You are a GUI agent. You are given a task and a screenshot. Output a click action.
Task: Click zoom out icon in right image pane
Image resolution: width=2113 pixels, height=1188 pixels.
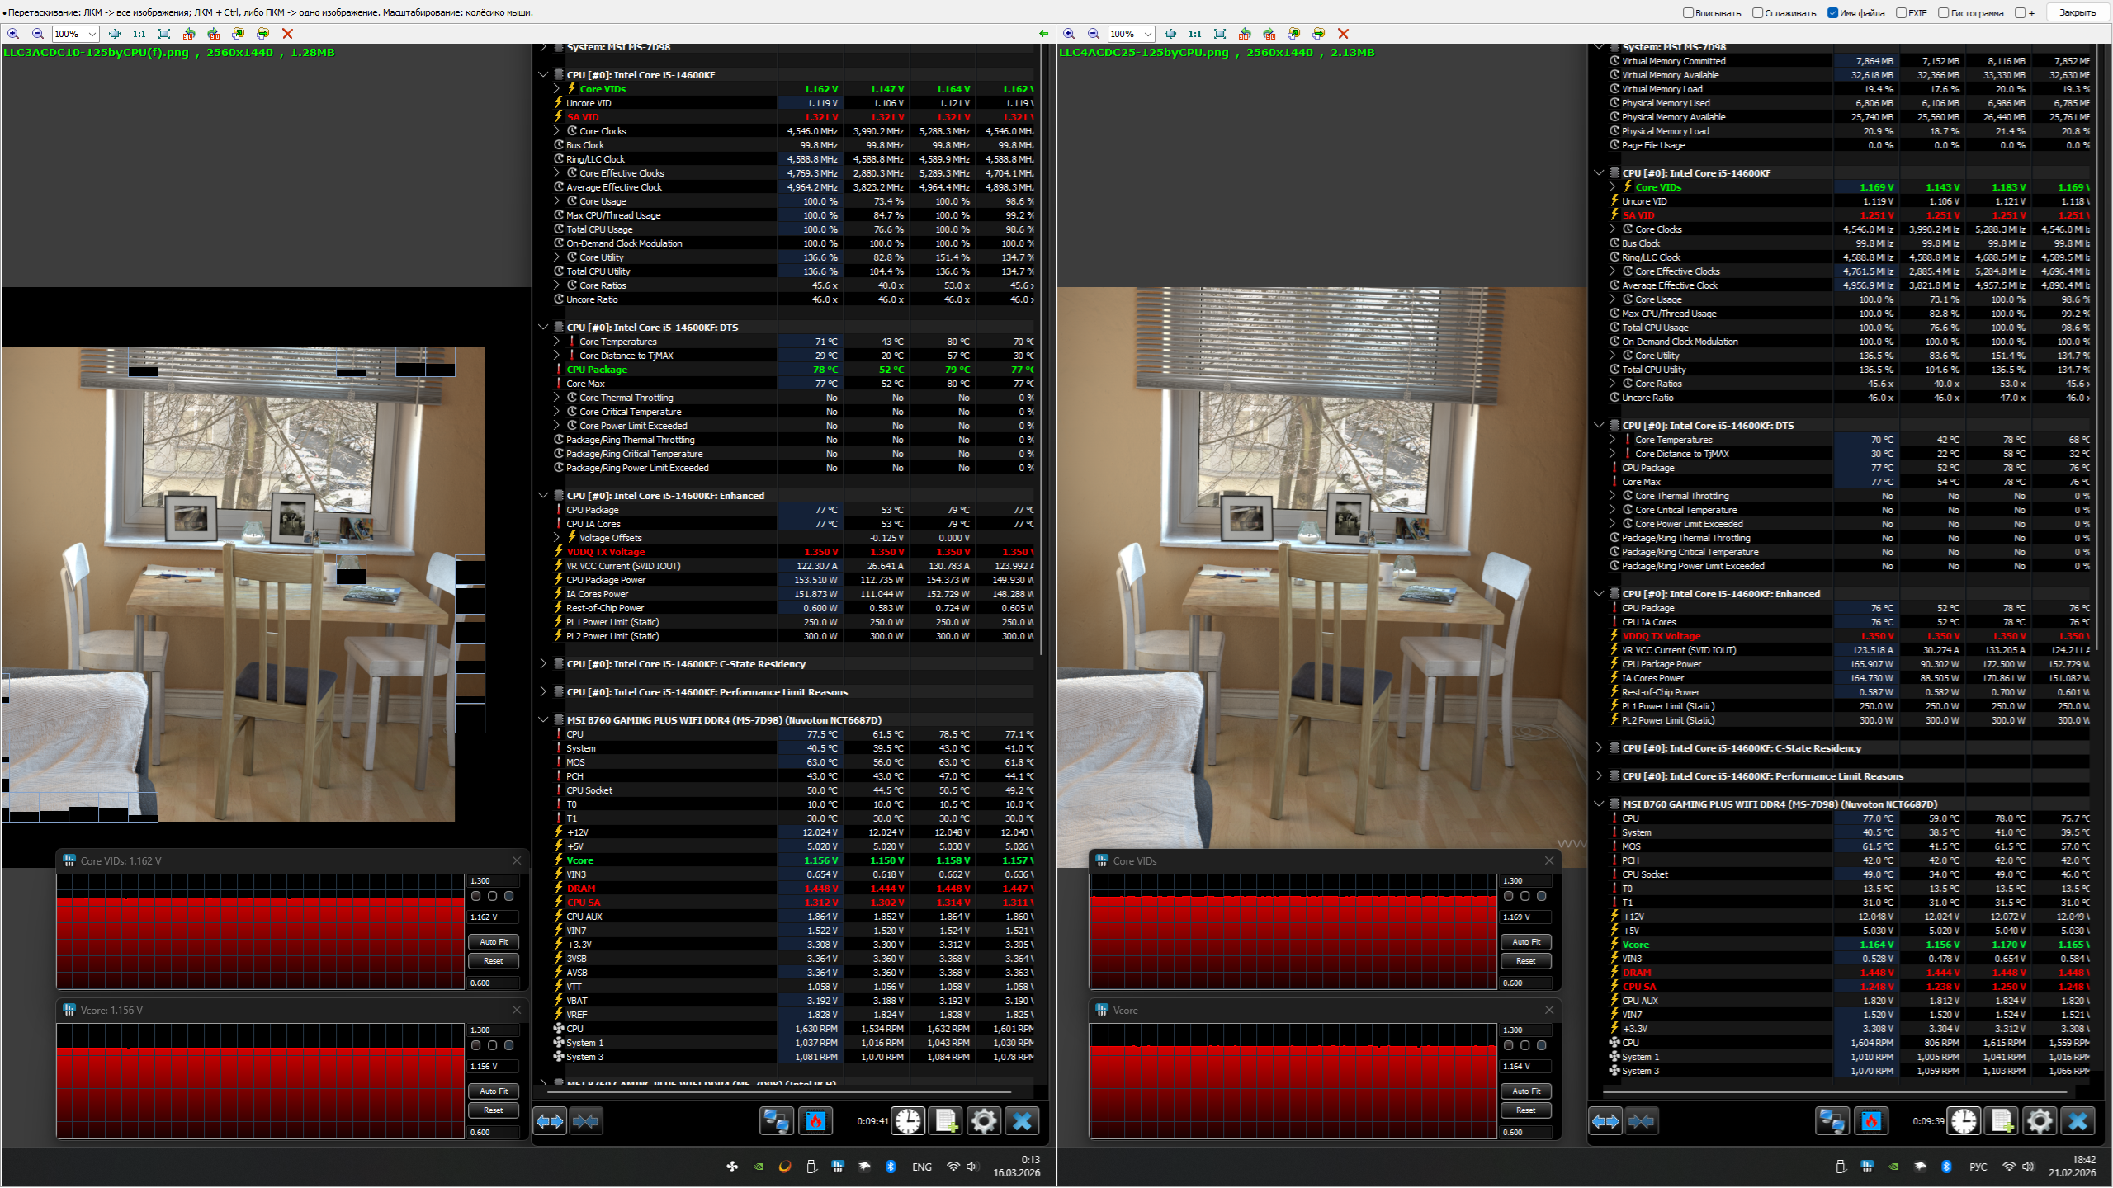tap(1094, 34)
